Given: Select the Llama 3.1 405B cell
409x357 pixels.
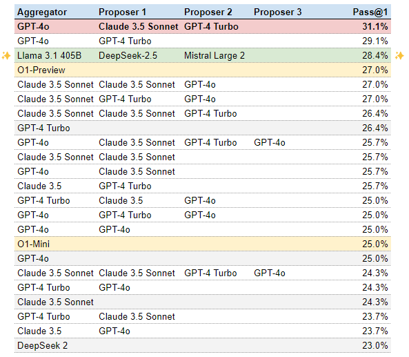Looking at the screenshot, I should click(x=49, y=56).
